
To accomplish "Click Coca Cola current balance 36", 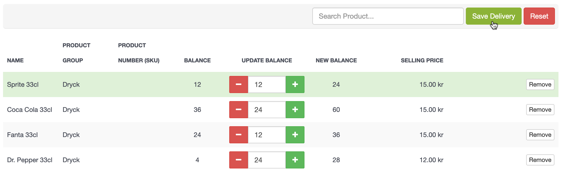I will point(197,110).
